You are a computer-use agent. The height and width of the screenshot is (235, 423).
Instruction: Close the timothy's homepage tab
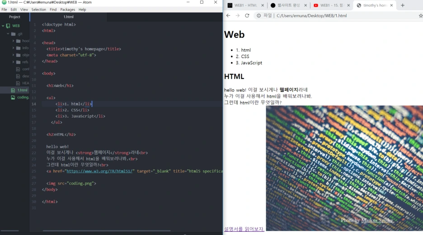[391, 5]
